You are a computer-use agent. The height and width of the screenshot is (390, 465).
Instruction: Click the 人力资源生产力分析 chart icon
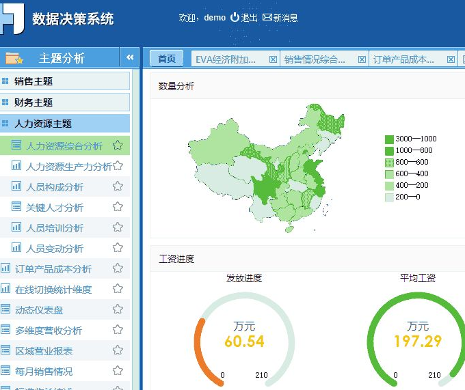point(16,166)
